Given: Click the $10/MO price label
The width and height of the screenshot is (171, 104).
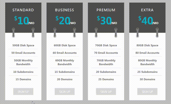Looking at the screenshot, I should [24, 20].
